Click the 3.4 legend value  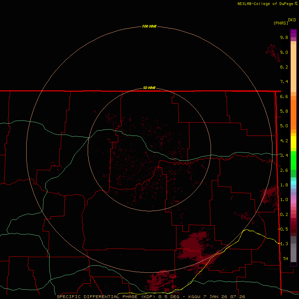pyautogui.click(x=284, y=155)
